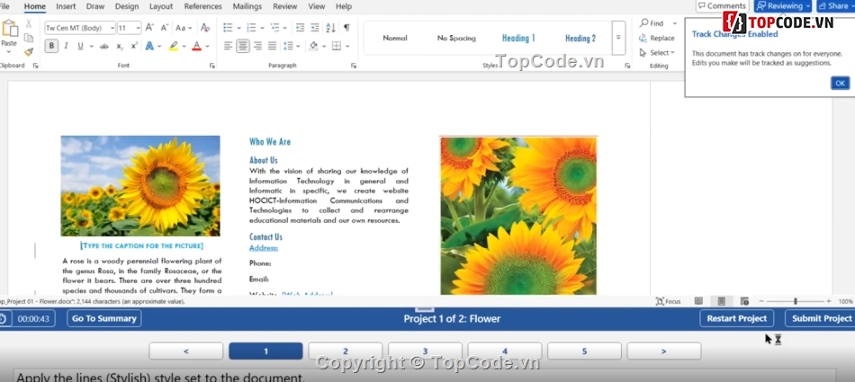The image size is (855, 382).
Task: Open the Insert ribbon tab
Action: click(66, 6)
